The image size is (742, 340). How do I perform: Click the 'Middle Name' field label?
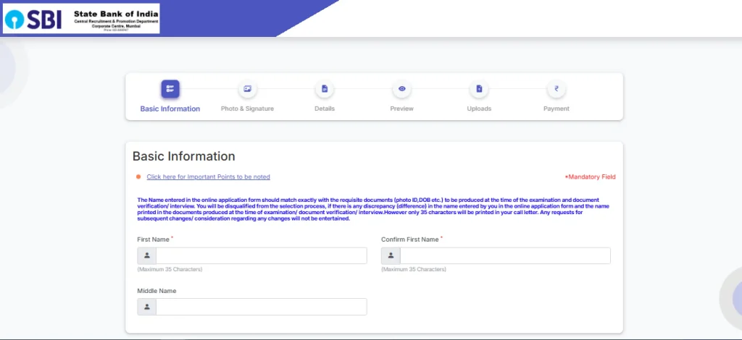click(157, 291)
